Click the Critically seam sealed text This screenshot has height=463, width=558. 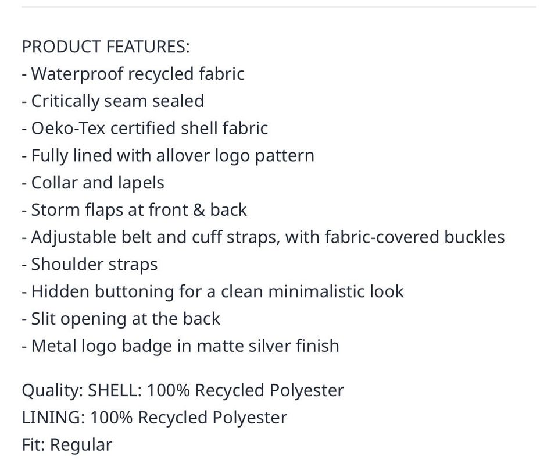(x=113, y=101)
